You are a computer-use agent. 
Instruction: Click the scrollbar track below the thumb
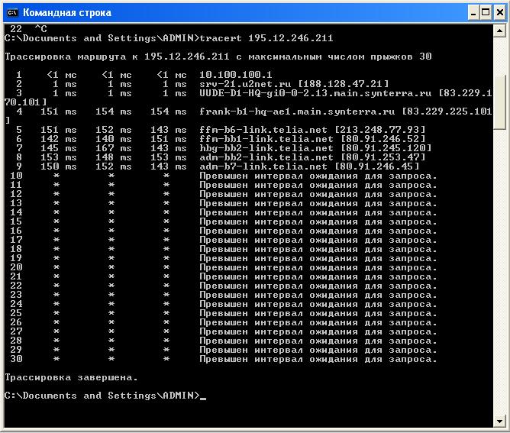[499, 267]
